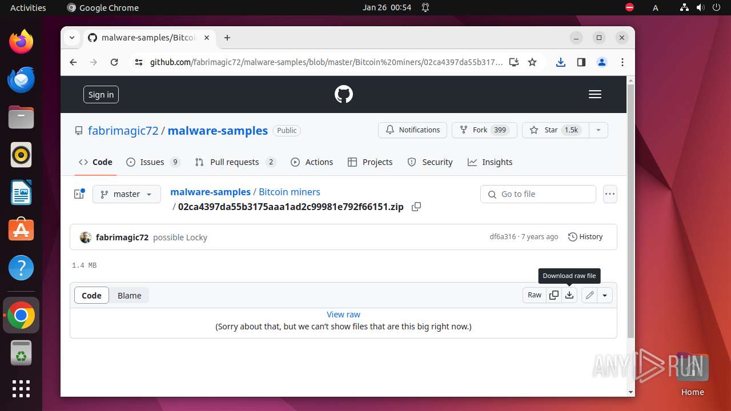Fork the repository button
This screenshot has width=731, height=411.
click(484, 130)
